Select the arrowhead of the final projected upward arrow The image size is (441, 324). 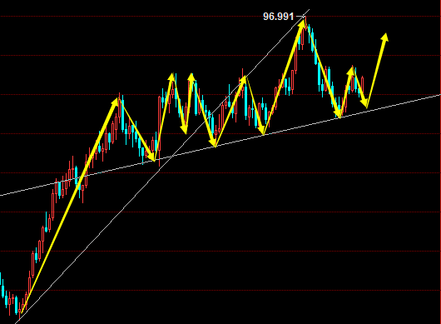point(385,37)
